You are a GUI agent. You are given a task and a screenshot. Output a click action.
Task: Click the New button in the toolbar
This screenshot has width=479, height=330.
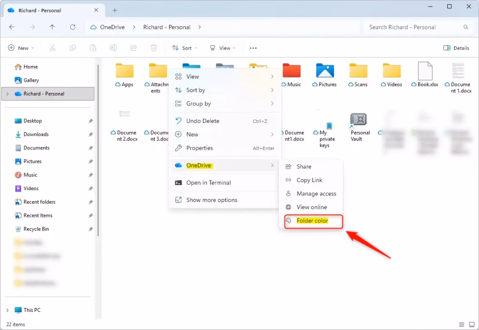click(x=21, y=48)
